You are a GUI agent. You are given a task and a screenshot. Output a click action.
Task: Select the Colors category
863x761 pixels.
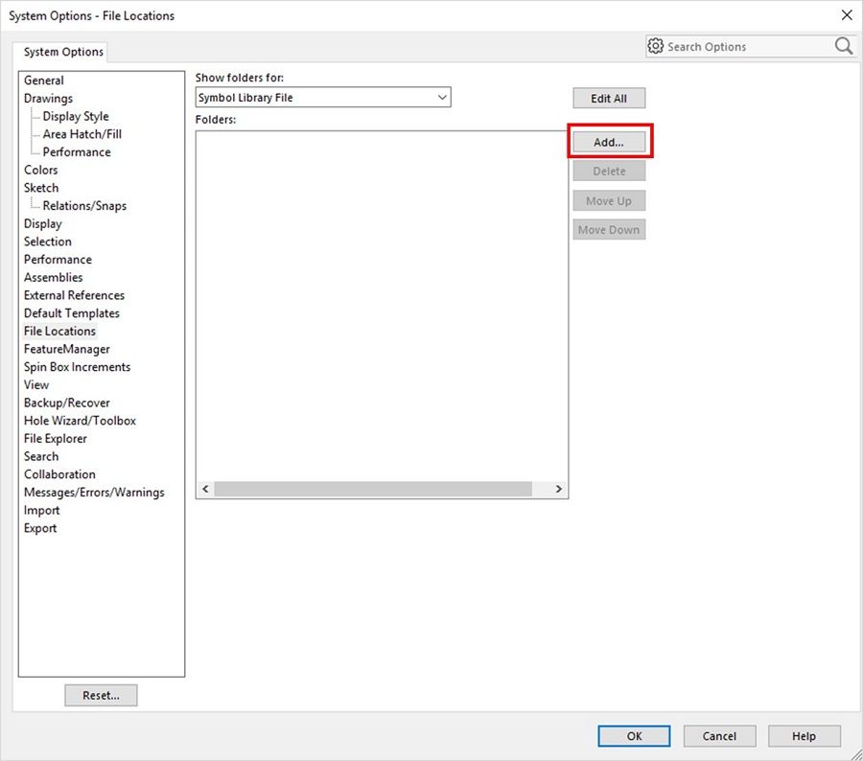click(x=41, y=171)
